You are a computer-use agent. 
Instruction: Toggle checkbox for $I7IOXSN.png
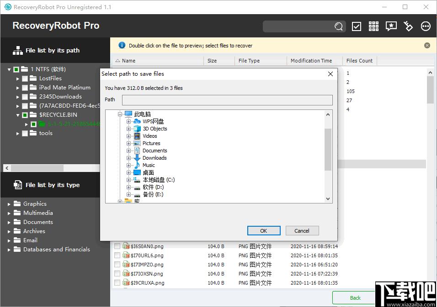pos(117,274)
